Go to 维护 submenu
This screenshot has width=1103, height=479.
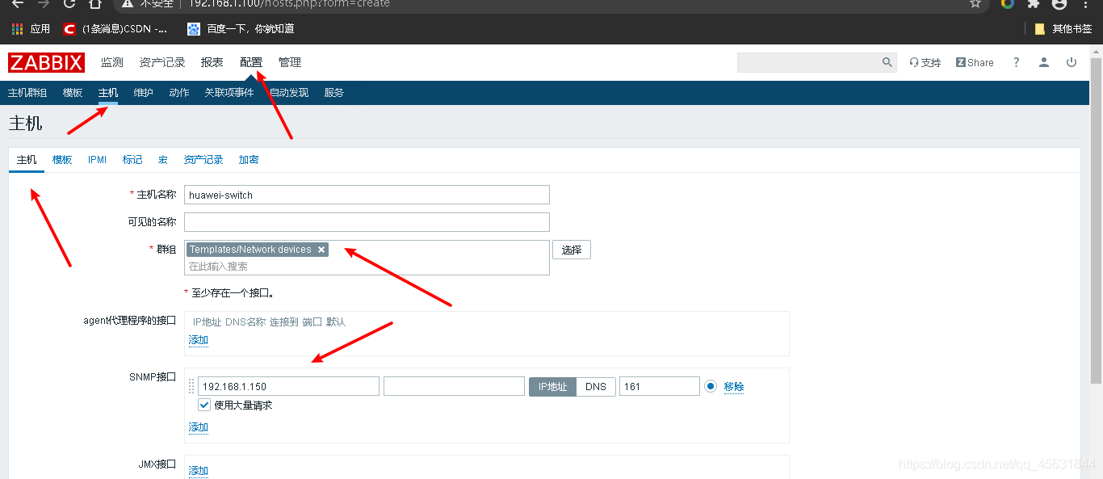[144, 93]
